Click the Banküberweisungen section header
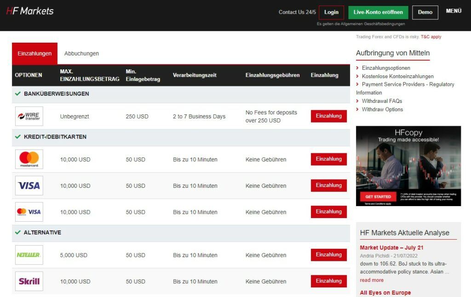 click(181, 94)
